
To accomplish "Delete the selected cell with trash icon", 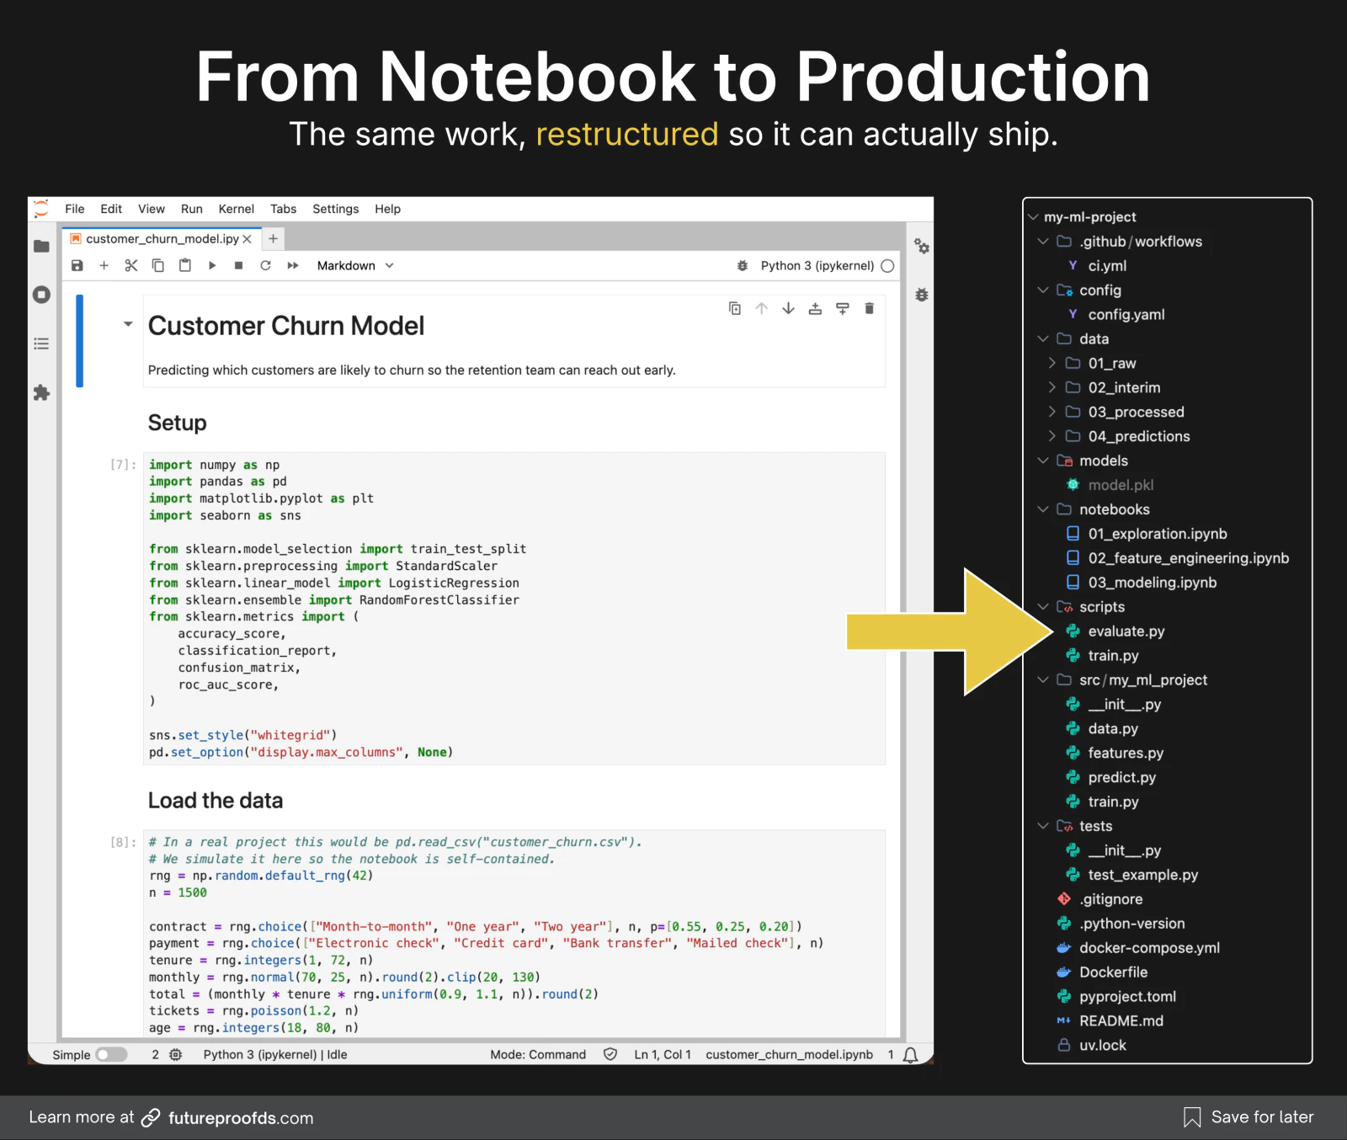I will click(869, 308).
